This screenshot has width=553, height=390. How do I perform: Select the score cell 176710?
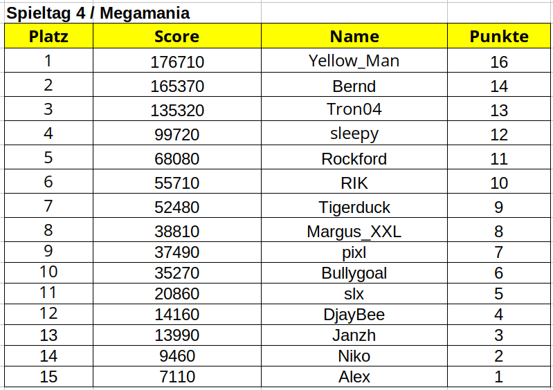[x=177, y=62]
